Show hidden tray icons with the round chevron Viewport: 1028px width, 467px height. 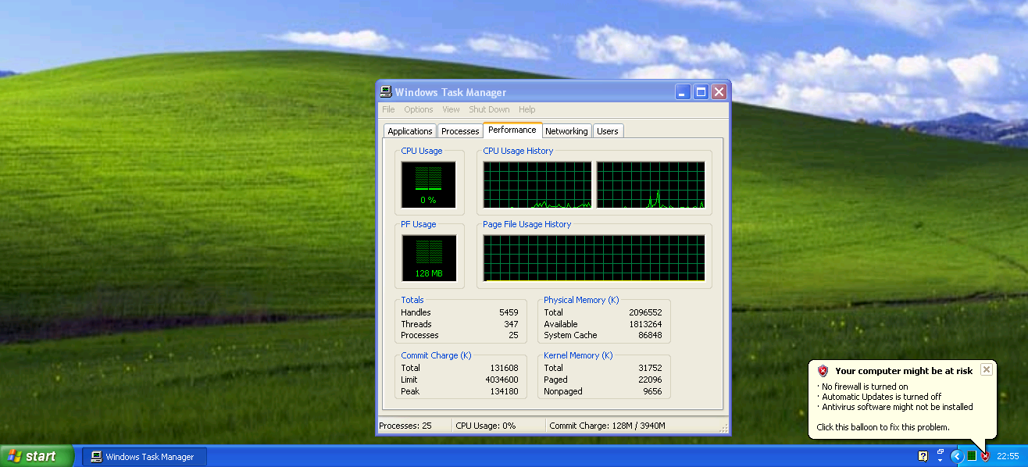pos(957,456)
